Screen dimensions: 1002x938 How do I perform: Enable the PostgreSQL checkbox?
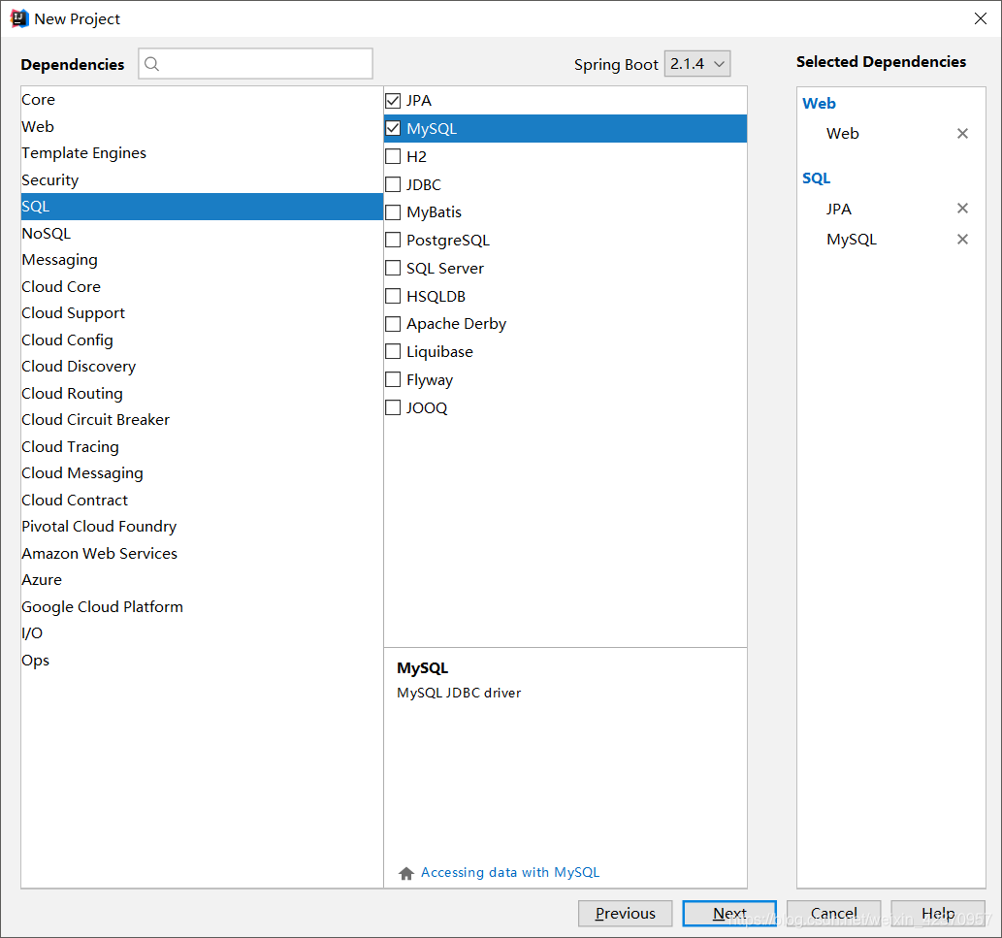pos(393,241)
